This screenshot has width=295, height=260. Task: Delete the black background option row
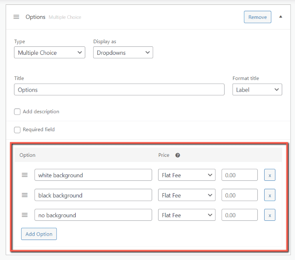269,195
